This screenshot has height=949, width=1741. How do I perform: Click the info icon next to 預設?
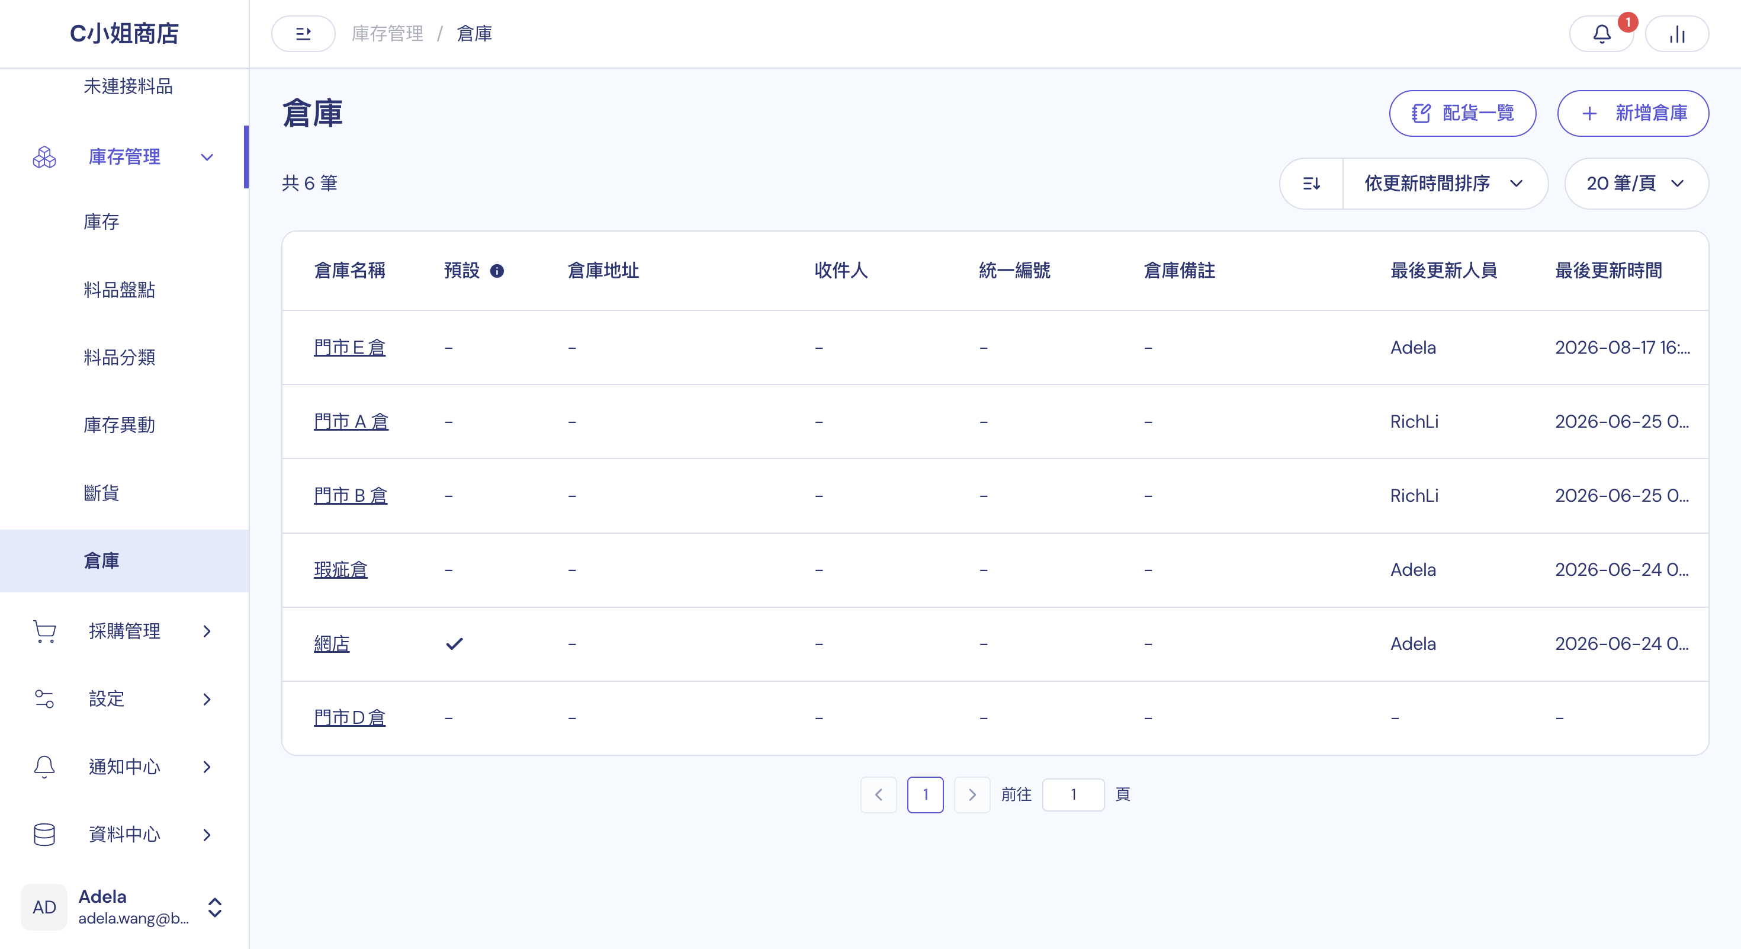point(497,271)
